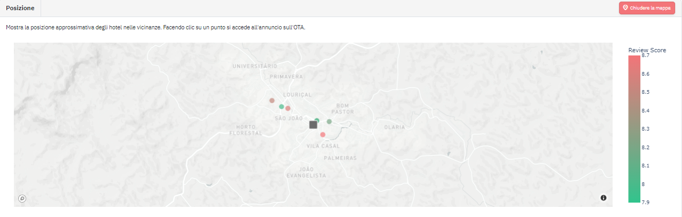Click the LOURIÇAL map label
682x217 pixels.
coord(297,94)
